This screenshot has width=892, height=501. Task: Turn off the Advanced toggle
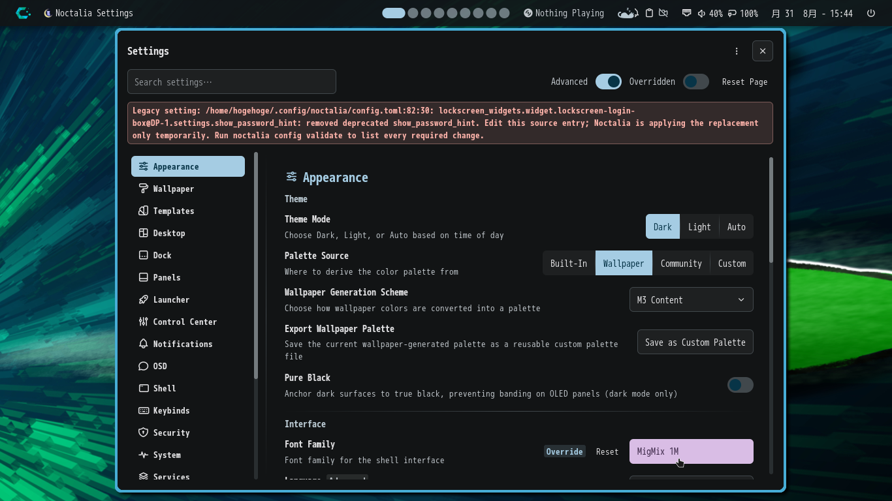(609, 82)
